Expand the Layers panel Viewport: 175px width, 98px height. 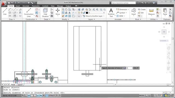(92, 19)
